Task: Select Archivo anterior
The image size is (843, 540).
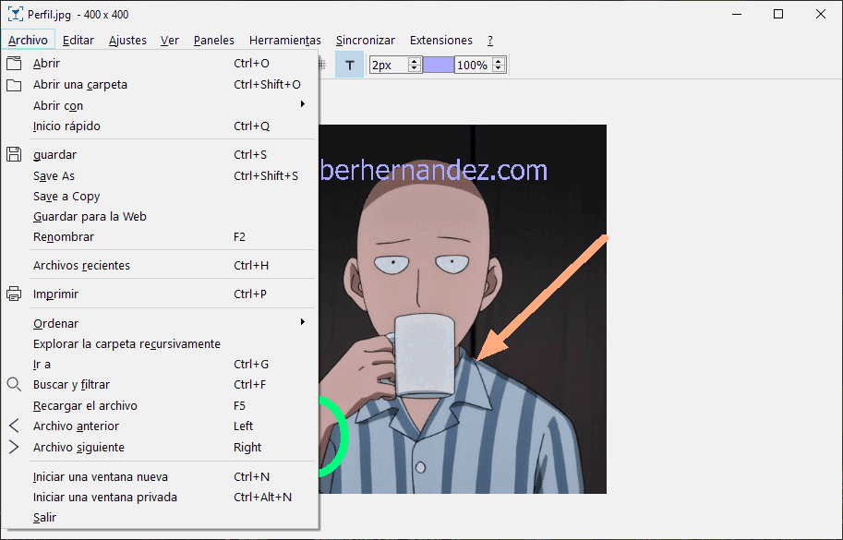Action: click(x=160, y=426)
